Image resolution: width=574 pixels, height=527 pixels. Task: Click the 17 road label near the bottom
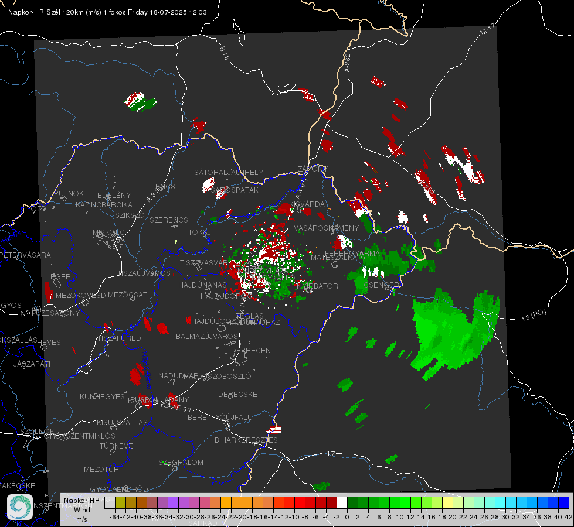(x=331, y=453)
